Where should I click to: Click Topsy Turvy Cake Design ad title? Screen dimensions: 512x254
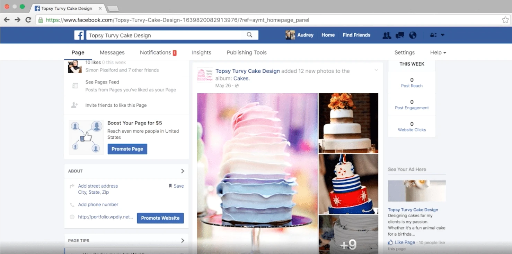click(413, 210)
